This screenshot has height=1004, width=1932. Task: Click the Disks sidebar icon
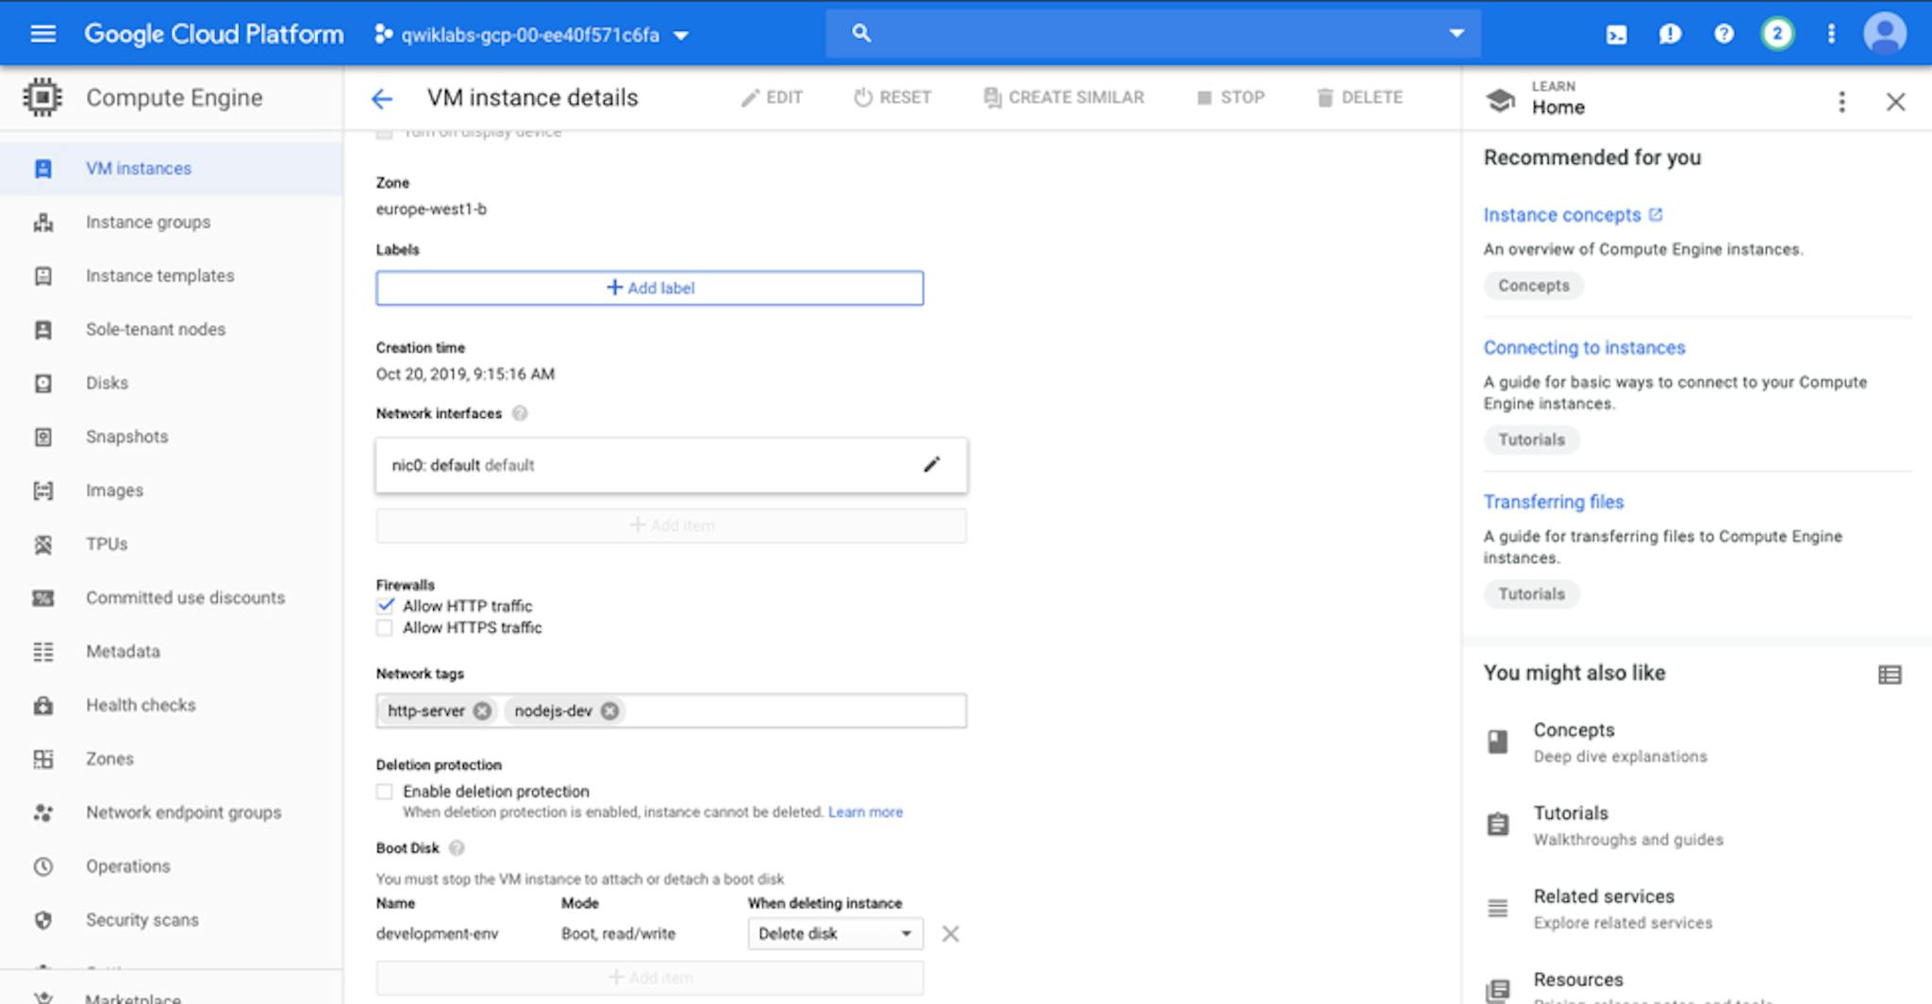43,383
